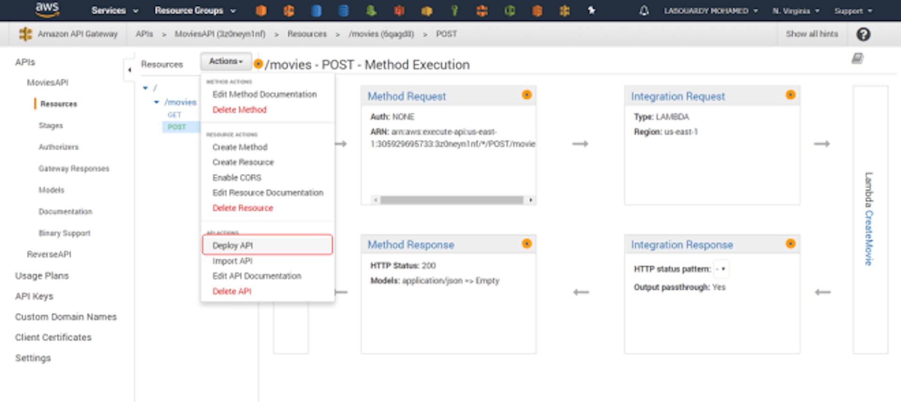901x402 pixels.
Task: Open Usage Plans in the sidebar
Action: [42, 275]
